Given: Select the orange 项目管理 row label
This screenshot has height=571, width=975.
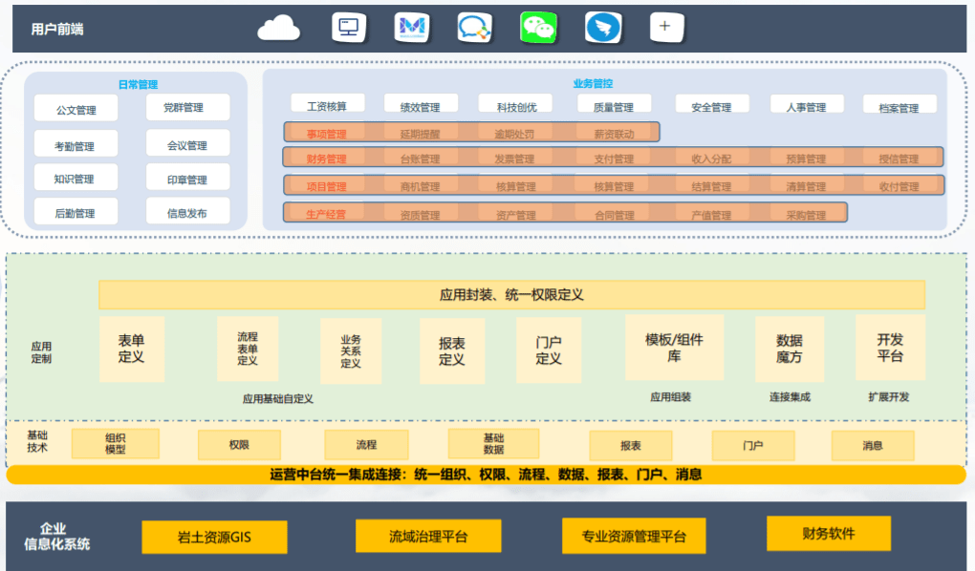Looking at the screenshot, I should (x=326, y=186).
